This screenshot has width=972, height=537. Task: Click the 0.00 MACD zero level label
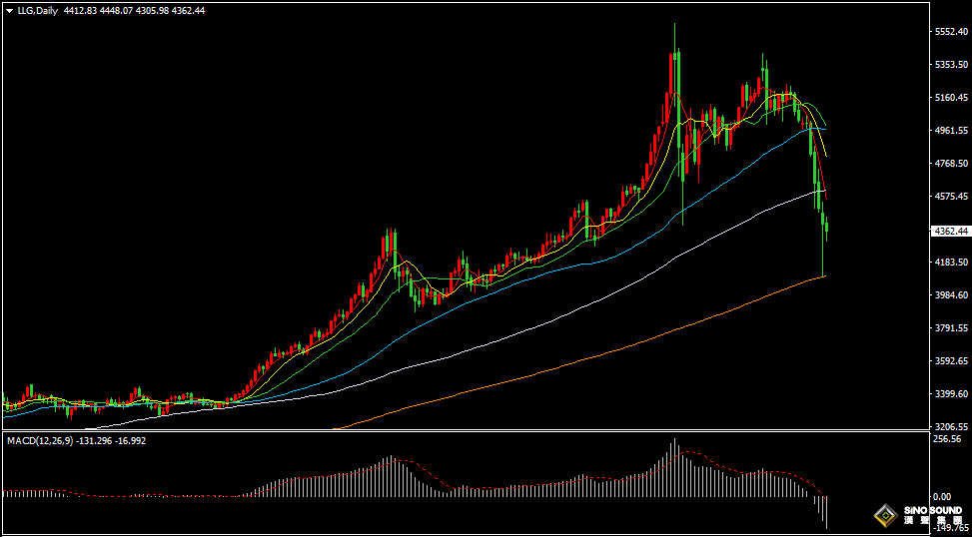941,496
